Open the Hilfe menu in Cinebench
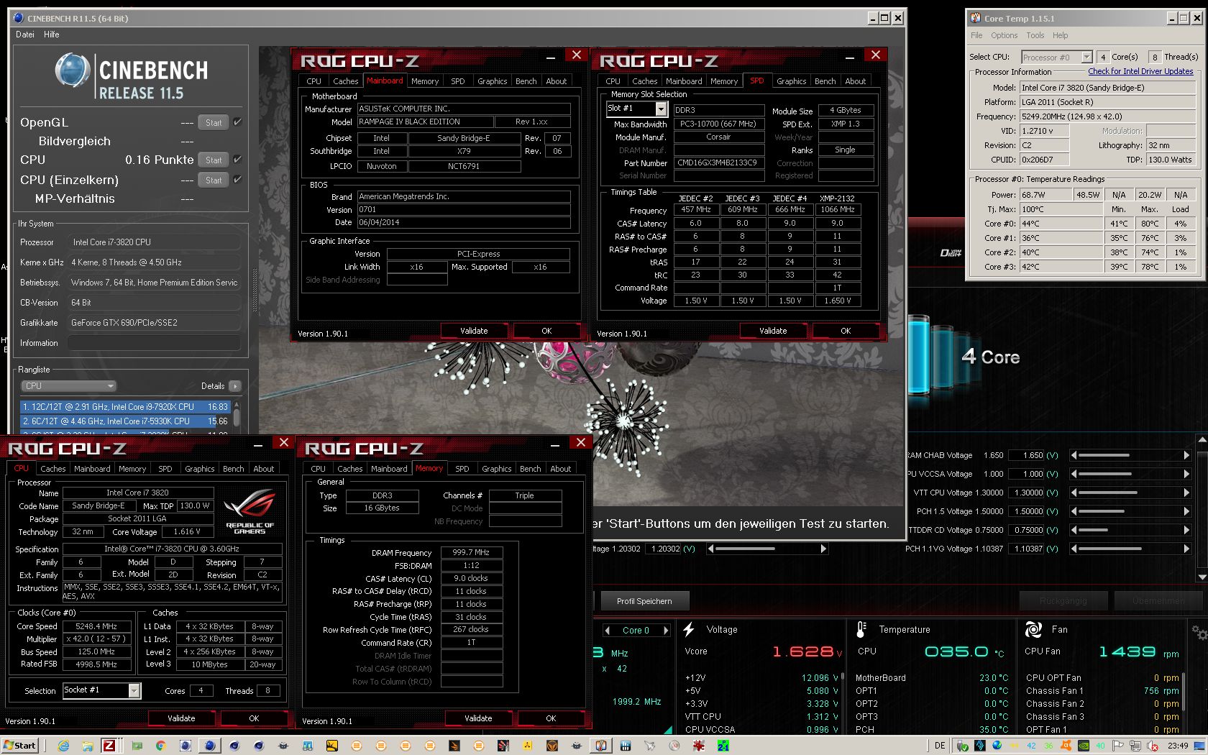This screenshot has height=755, width=1208. pyautogui.click(x=52, y=35)
